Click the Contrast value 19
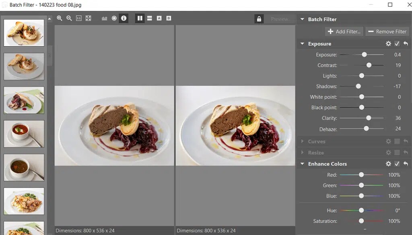 [x=398, y=65]
